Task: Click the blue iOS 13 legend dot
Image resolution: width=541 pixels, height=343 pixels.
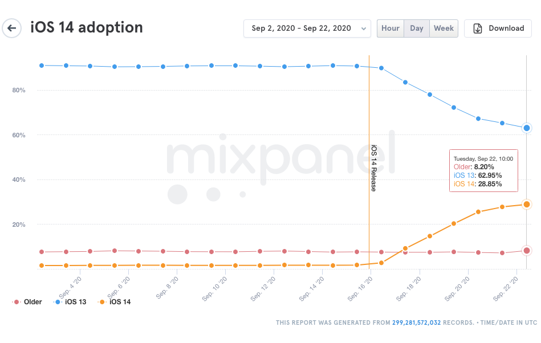Action: tap(58, 302)
